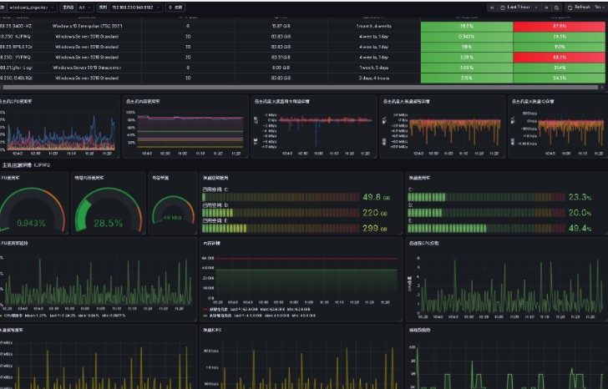This screenshot has height=389, width=608.
Task: Open the Last 1 hour time range picker
Action: 520,7
